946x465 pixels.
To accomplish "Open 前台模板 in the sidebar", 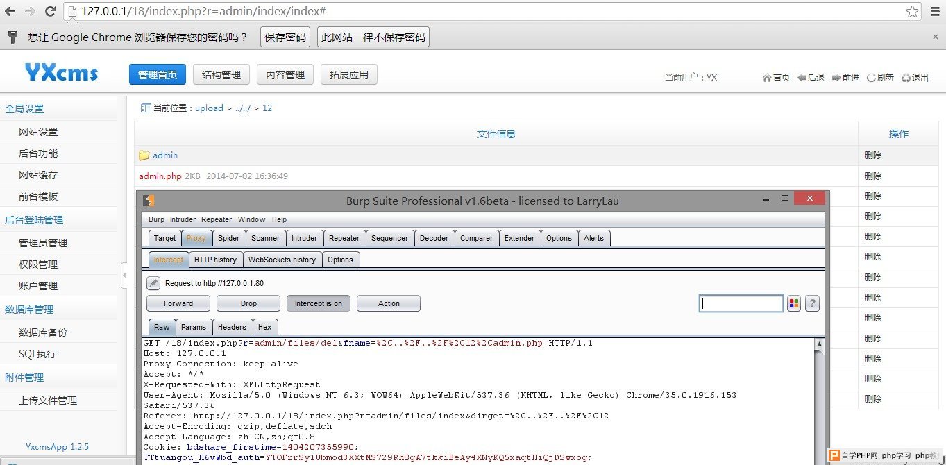I will coord(38,196).
